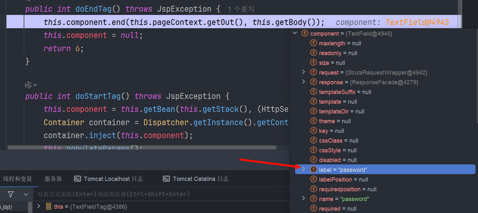The height and width of the screenshot is (213, 478).
Task: Click the field icon beside readonly
Action: [x=314, y=53]
